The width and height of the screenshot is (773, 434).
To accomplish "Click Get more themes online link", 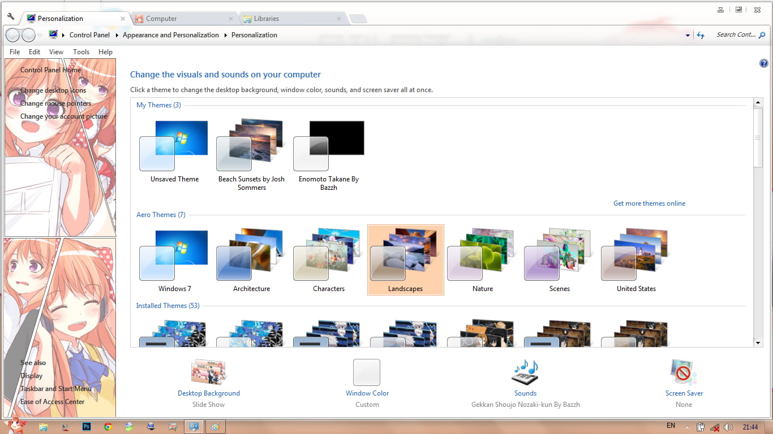I will tap(649, 203).
